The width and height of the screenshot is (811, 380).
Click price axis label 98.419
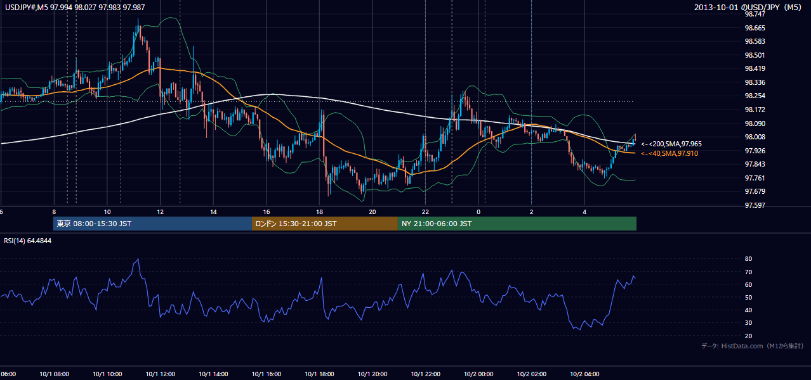[x=755, y=68]
